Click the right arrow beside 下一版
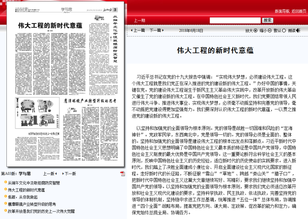The width and height of the screenshot is (308, 219). coord(62,174)
